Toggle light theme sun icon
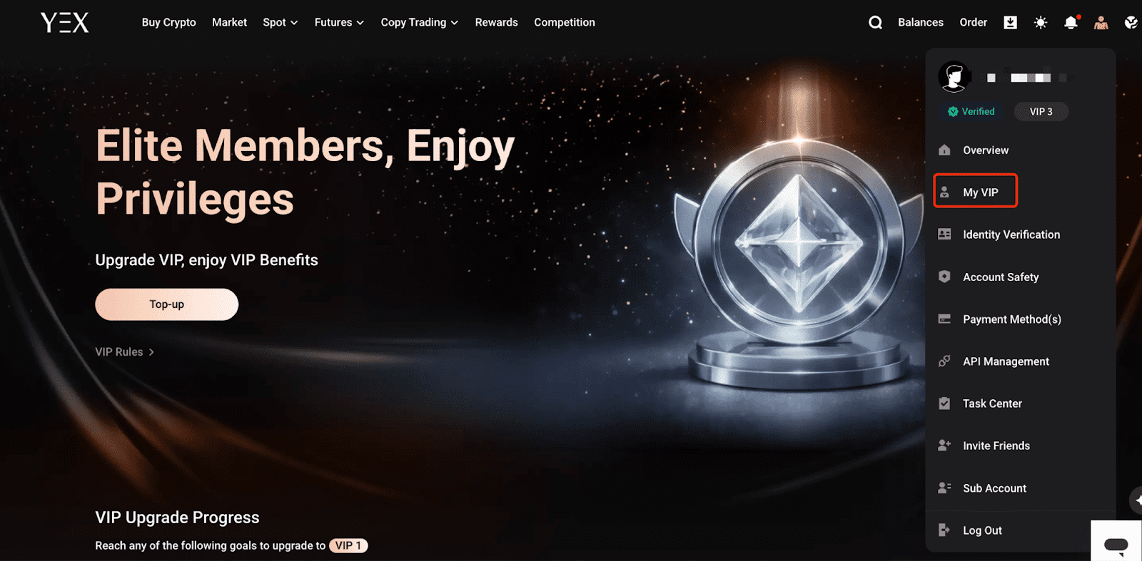This screenshot has width=1142, height=561. coord(1041,23)
